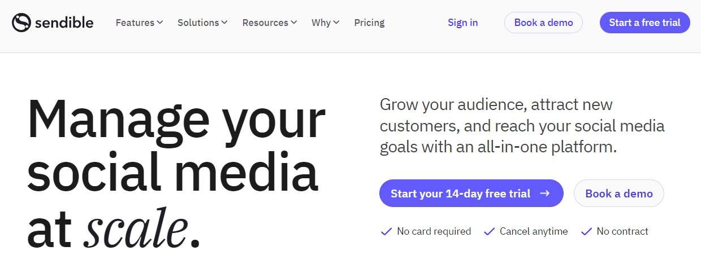701x264 pixels.
Task: Click the Sign in link
Action: (462, 23)
